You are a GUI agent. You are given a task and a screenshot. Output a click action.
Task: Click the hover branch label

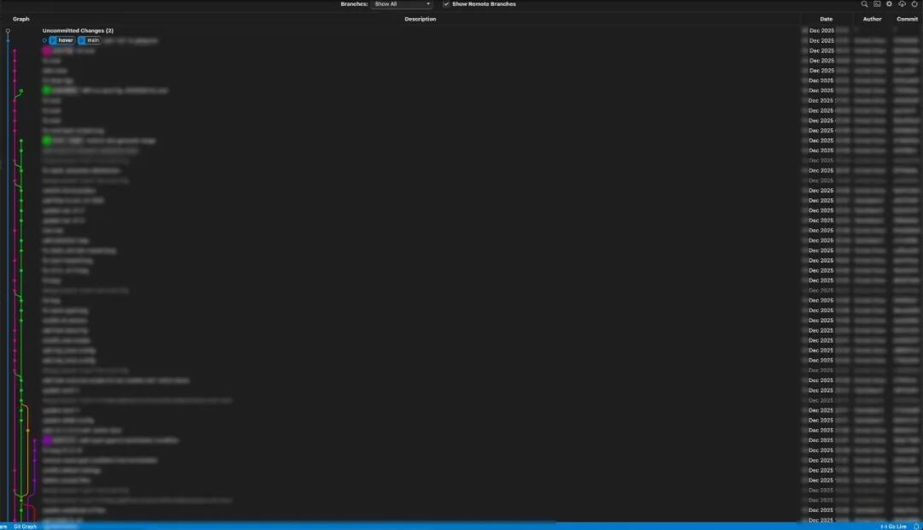tap(62, 41)
